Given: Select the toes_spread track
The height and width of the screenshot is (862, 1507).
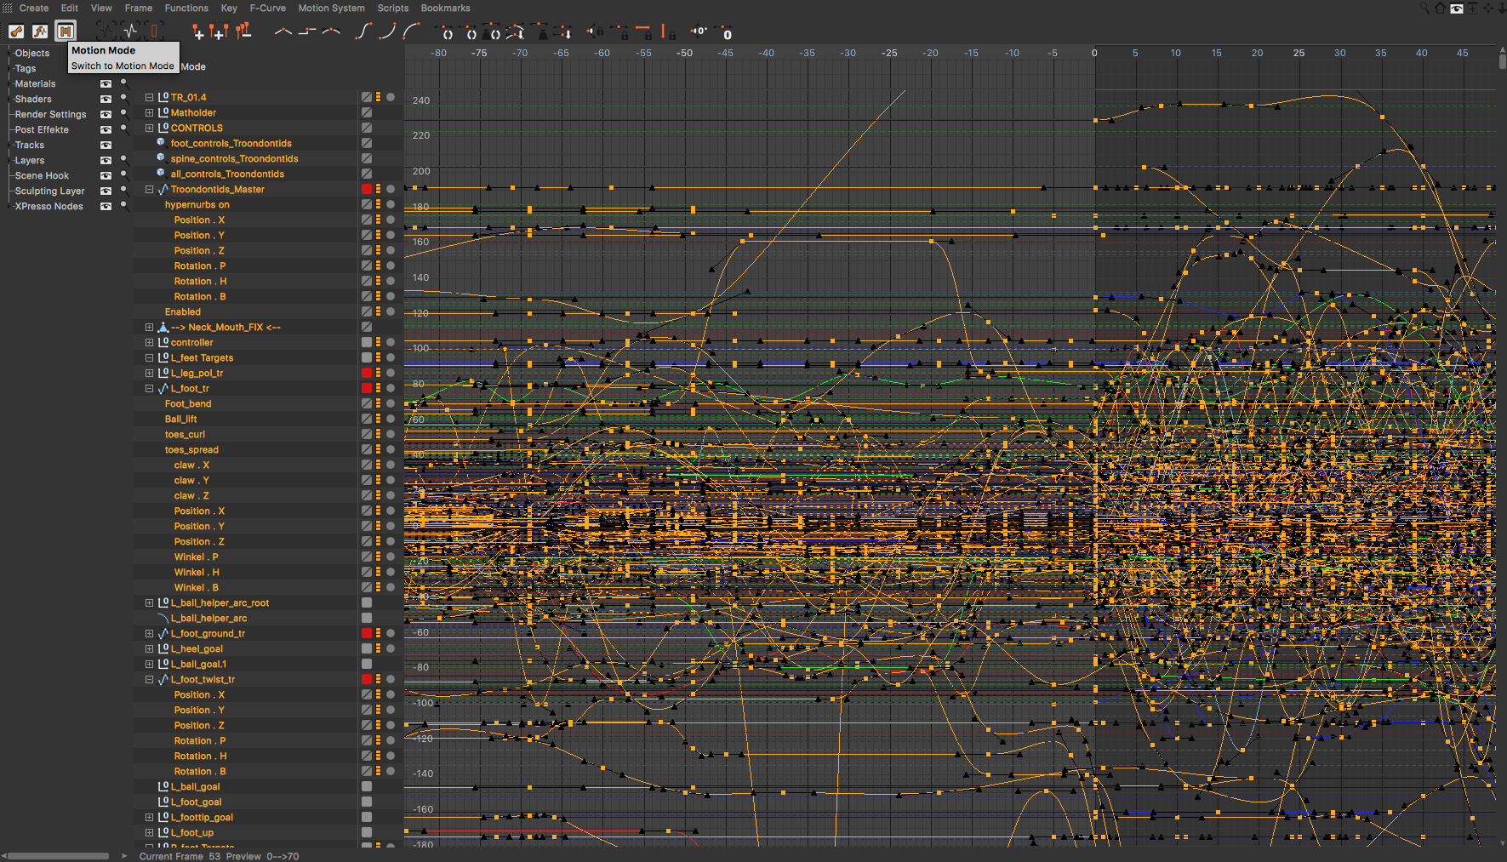Looking at the screenshot, I should pyautogui.click(x=191, y=449).
